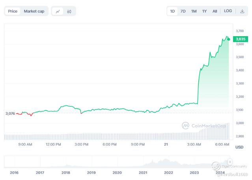
Task: Show All time price history
Action: 215,11
